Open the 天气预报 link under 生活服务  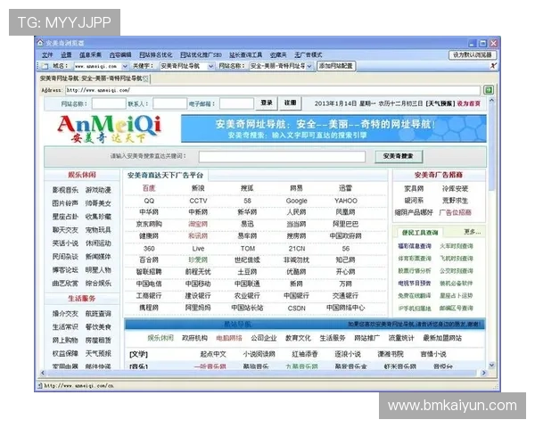pyautogui.click(x=98, y=354)
